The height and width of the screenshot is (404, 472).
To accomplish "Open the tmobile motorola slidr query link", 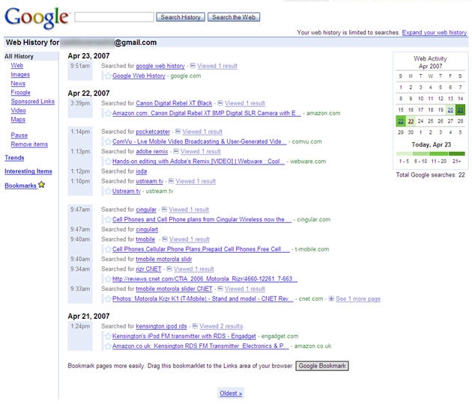I will pyautogui.click(x=164, y=259).
